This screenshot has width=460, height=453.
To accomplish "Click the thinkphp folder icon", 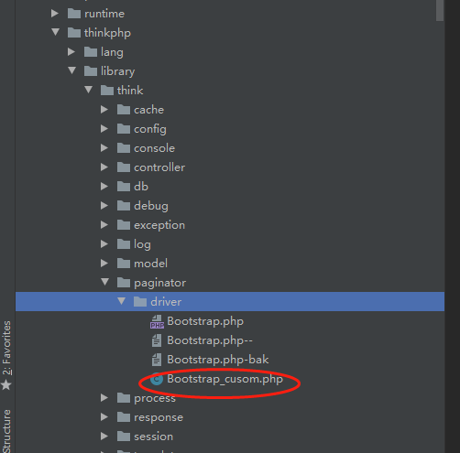I will pyautogui.click(x=74, y=33).
